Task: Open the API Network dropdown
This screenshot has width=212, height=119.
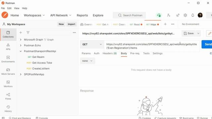Action: pos(61,15)
